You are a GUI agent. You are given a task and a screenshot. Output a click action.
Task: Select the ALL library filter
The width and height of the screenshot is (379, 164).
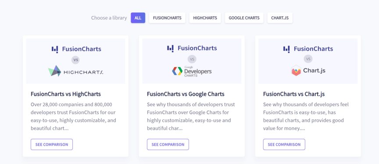138,18
